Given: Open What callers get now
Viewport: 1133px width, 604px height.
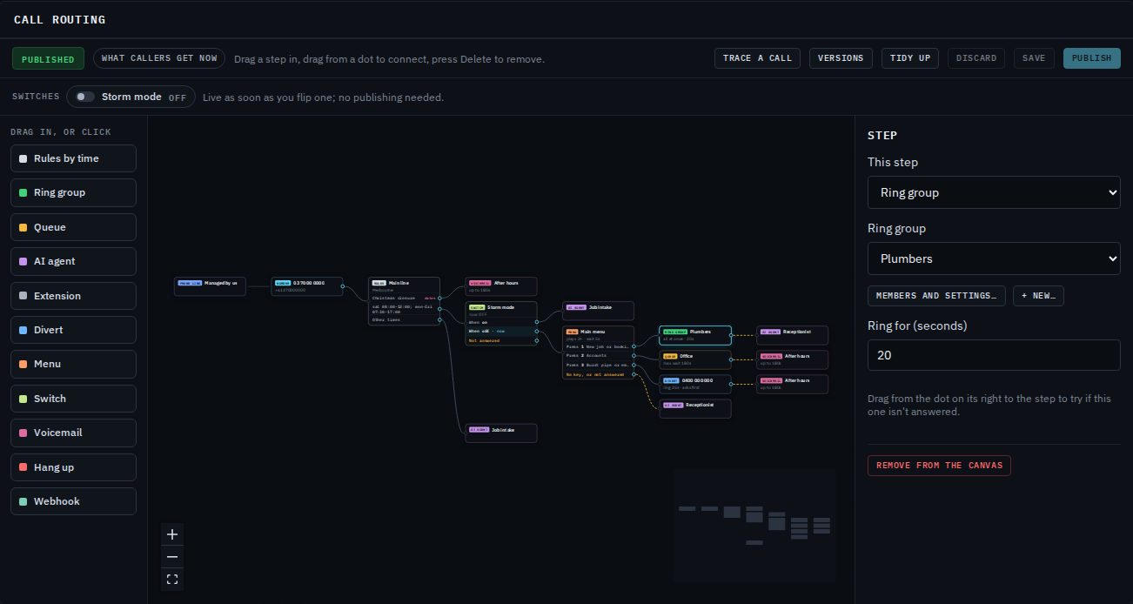Looking at the screenshot, I should [x=159, y=58].
